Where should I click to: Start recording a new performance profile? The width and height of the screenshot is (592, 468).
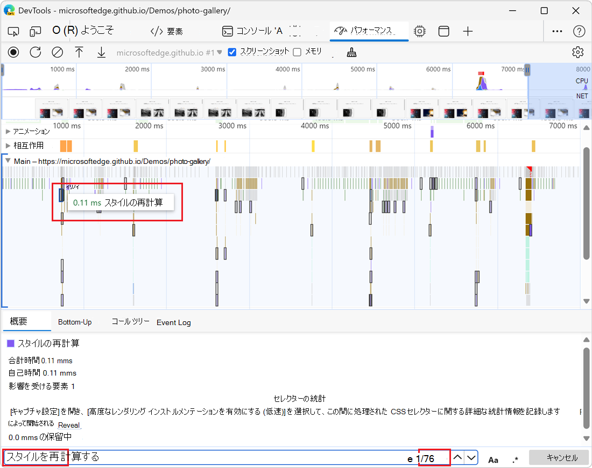click(13, 52)
